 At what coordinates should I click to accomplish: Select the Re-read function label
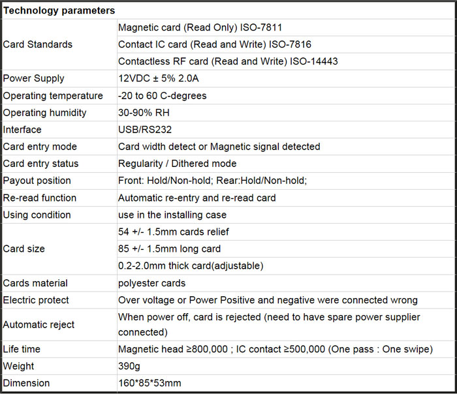click(x=40, y=198)
